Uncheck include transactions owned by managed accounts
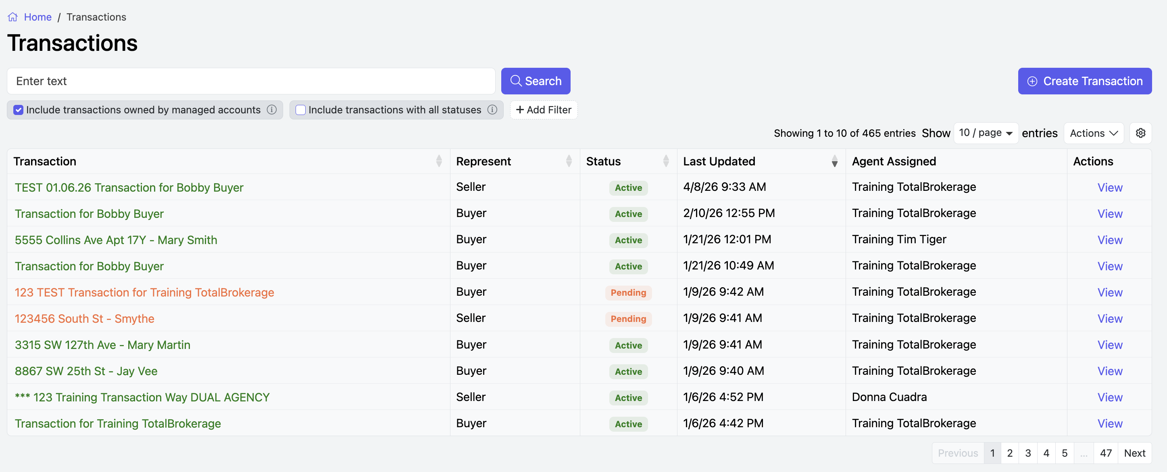The height and width of the screenshot is (472, 1167). [18, 110]
